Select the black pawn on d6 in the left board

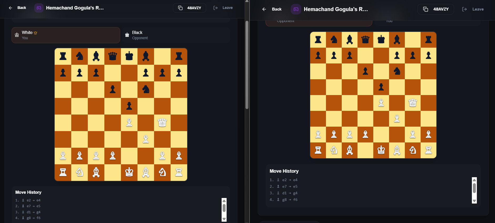tap(113, 89)
